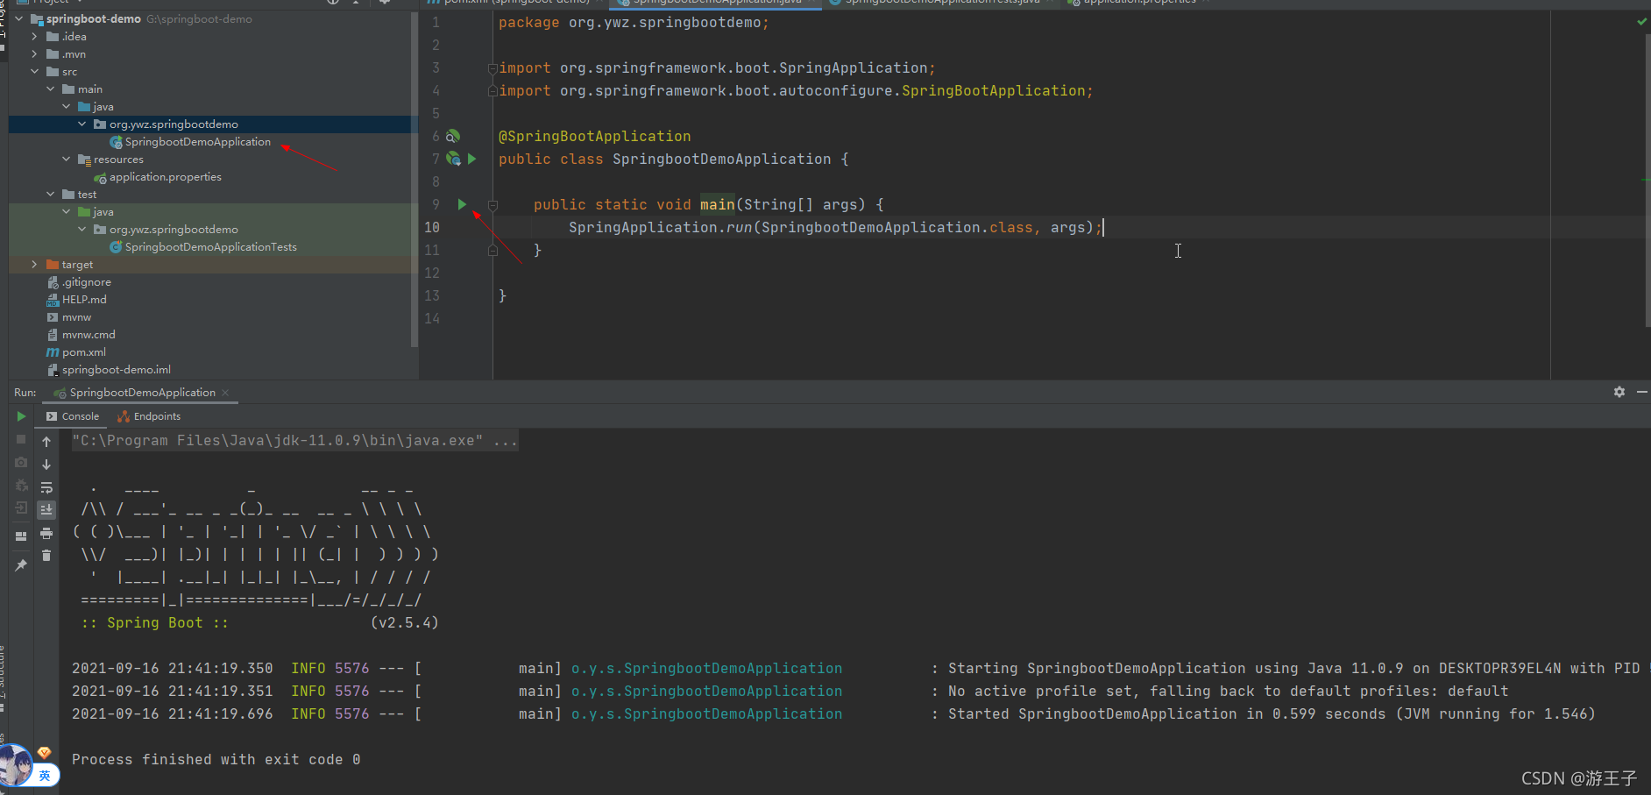Screen dimensions: 1651x795
Task: Click 'Process finished with exit code 0' text
Action: click(216, 759)
